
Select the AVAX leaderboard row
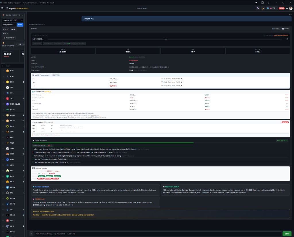click(x=12, y=221)
